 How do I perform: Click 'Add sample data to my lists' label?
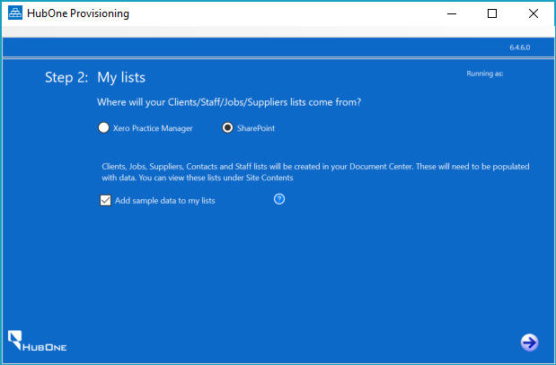tap(165, 201)
